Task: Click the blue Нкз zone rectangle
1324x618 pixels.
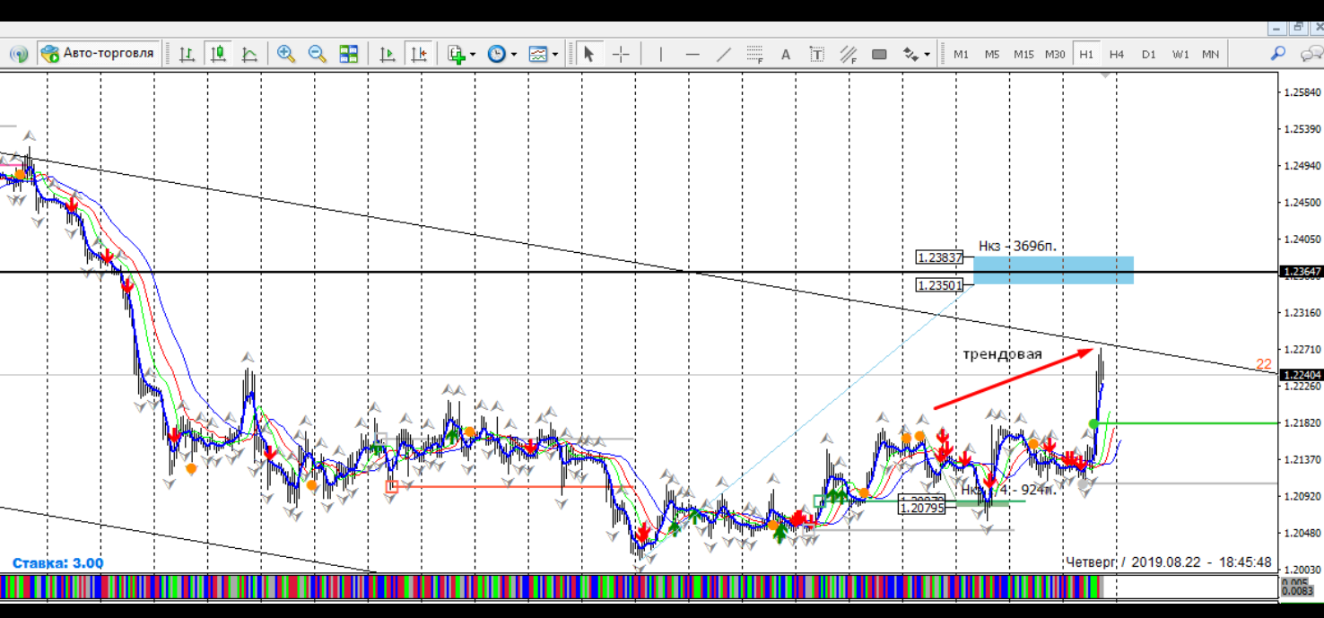Action: click(x=1053, y=270)
